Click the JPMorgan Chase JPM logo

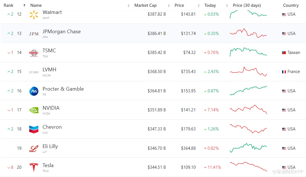pos(34,34)
